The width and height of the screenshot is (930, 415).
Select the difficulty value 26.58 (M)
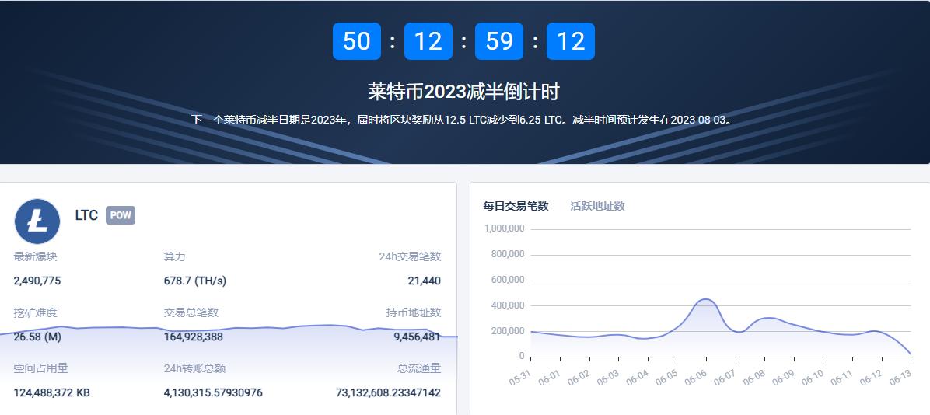37,337
